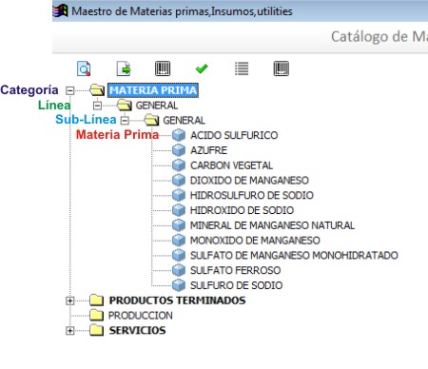Select the PRODUCTOS TERMINADOS category
The image size is (428, 369).
177,301
